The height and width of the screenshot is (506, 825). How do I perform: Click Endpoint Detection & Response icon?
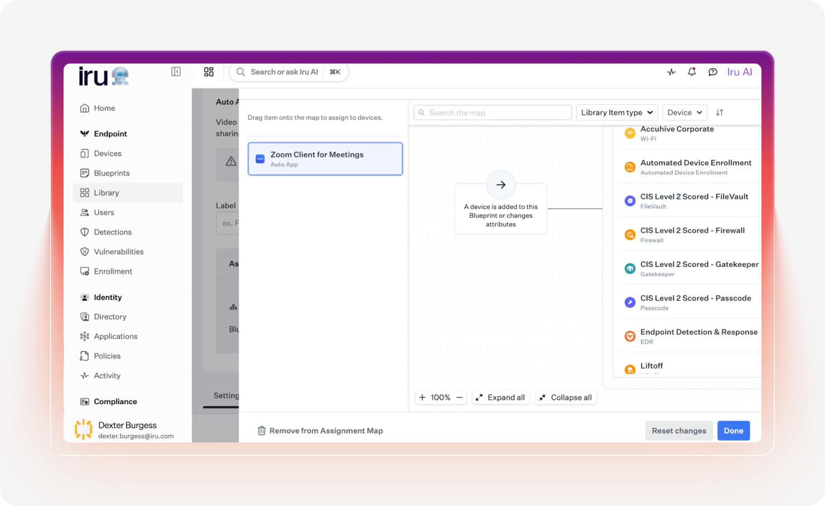tap(630, 336)
